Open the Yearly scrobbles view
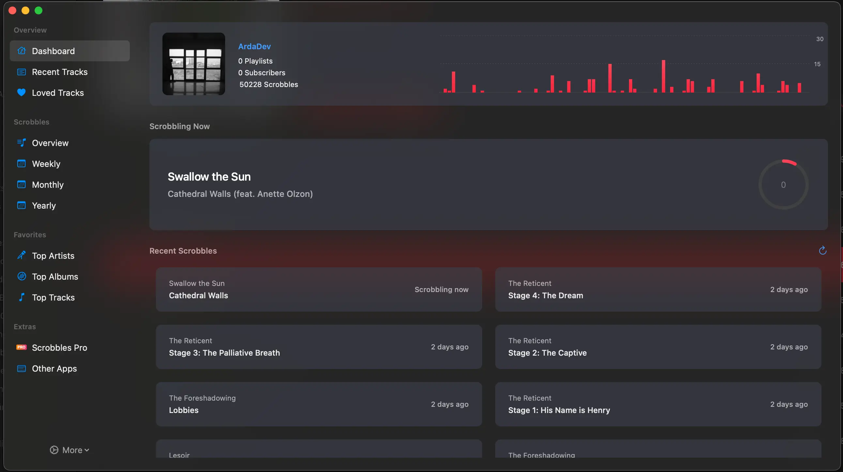843x472 pixels. (44, 206)
